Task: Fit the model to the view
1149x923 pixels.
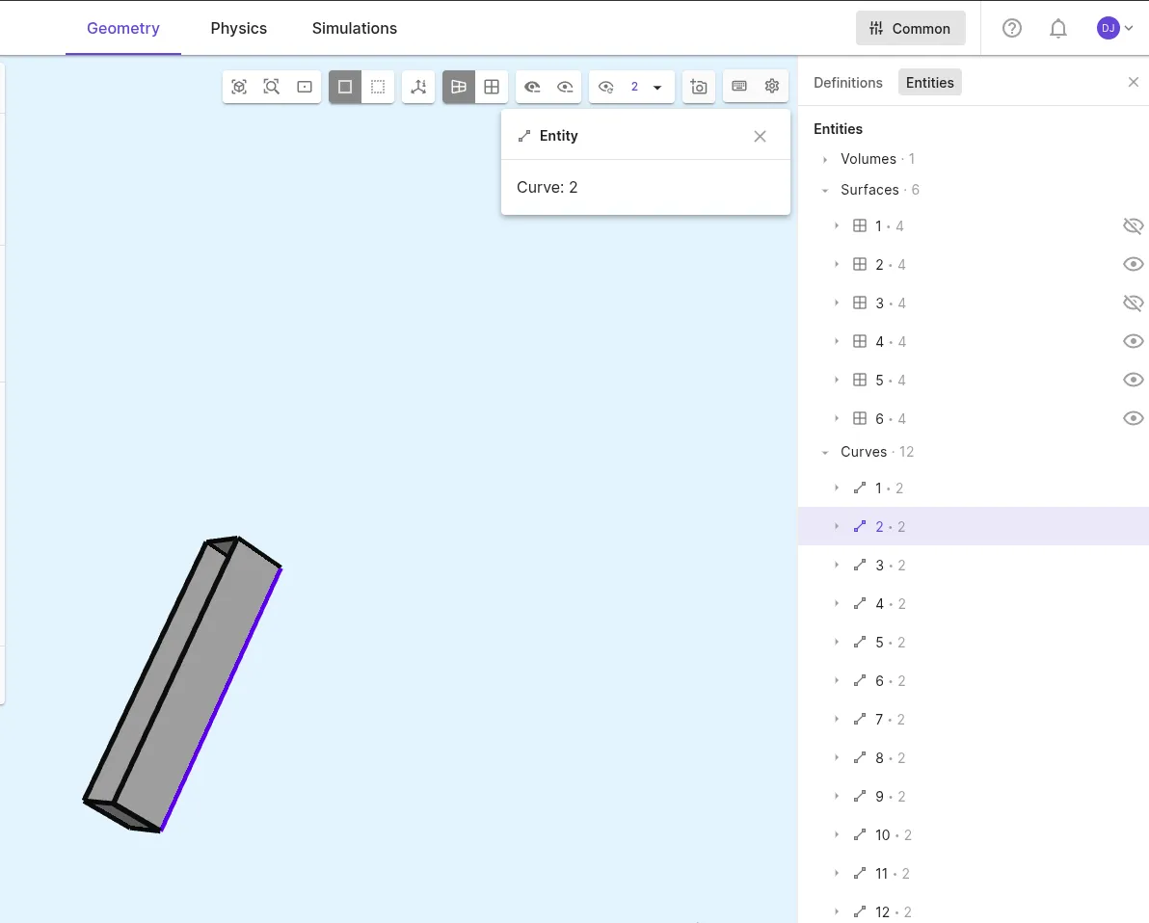Action: [x=239, y=87]
